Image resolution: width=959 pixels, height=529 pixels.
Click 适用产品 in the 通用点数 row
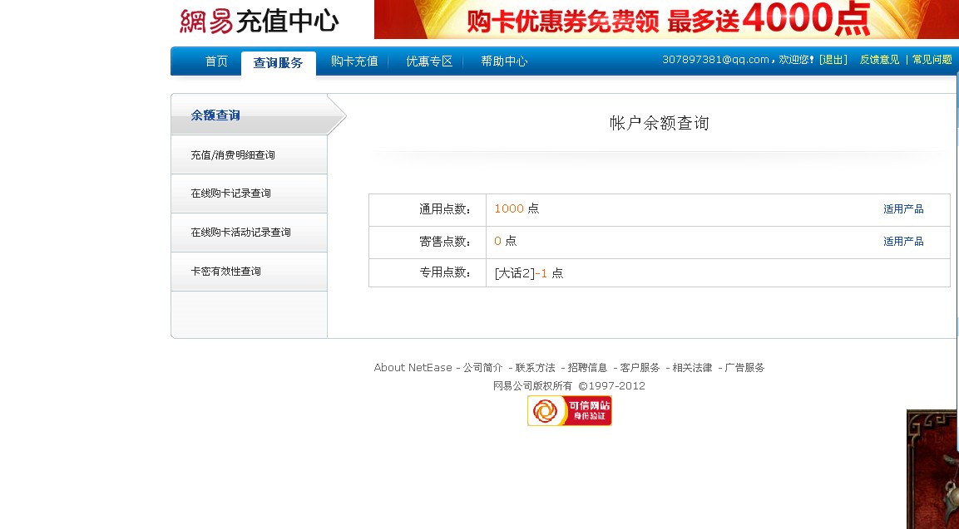[x=903, y=209]
